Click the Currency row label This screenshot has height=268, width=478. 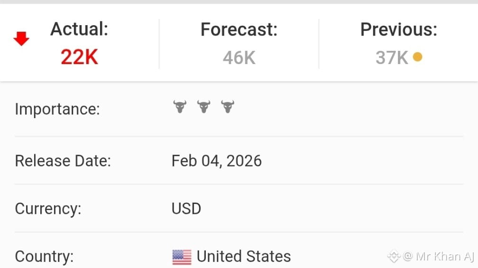pyautogui.click(x=48, y=209)
